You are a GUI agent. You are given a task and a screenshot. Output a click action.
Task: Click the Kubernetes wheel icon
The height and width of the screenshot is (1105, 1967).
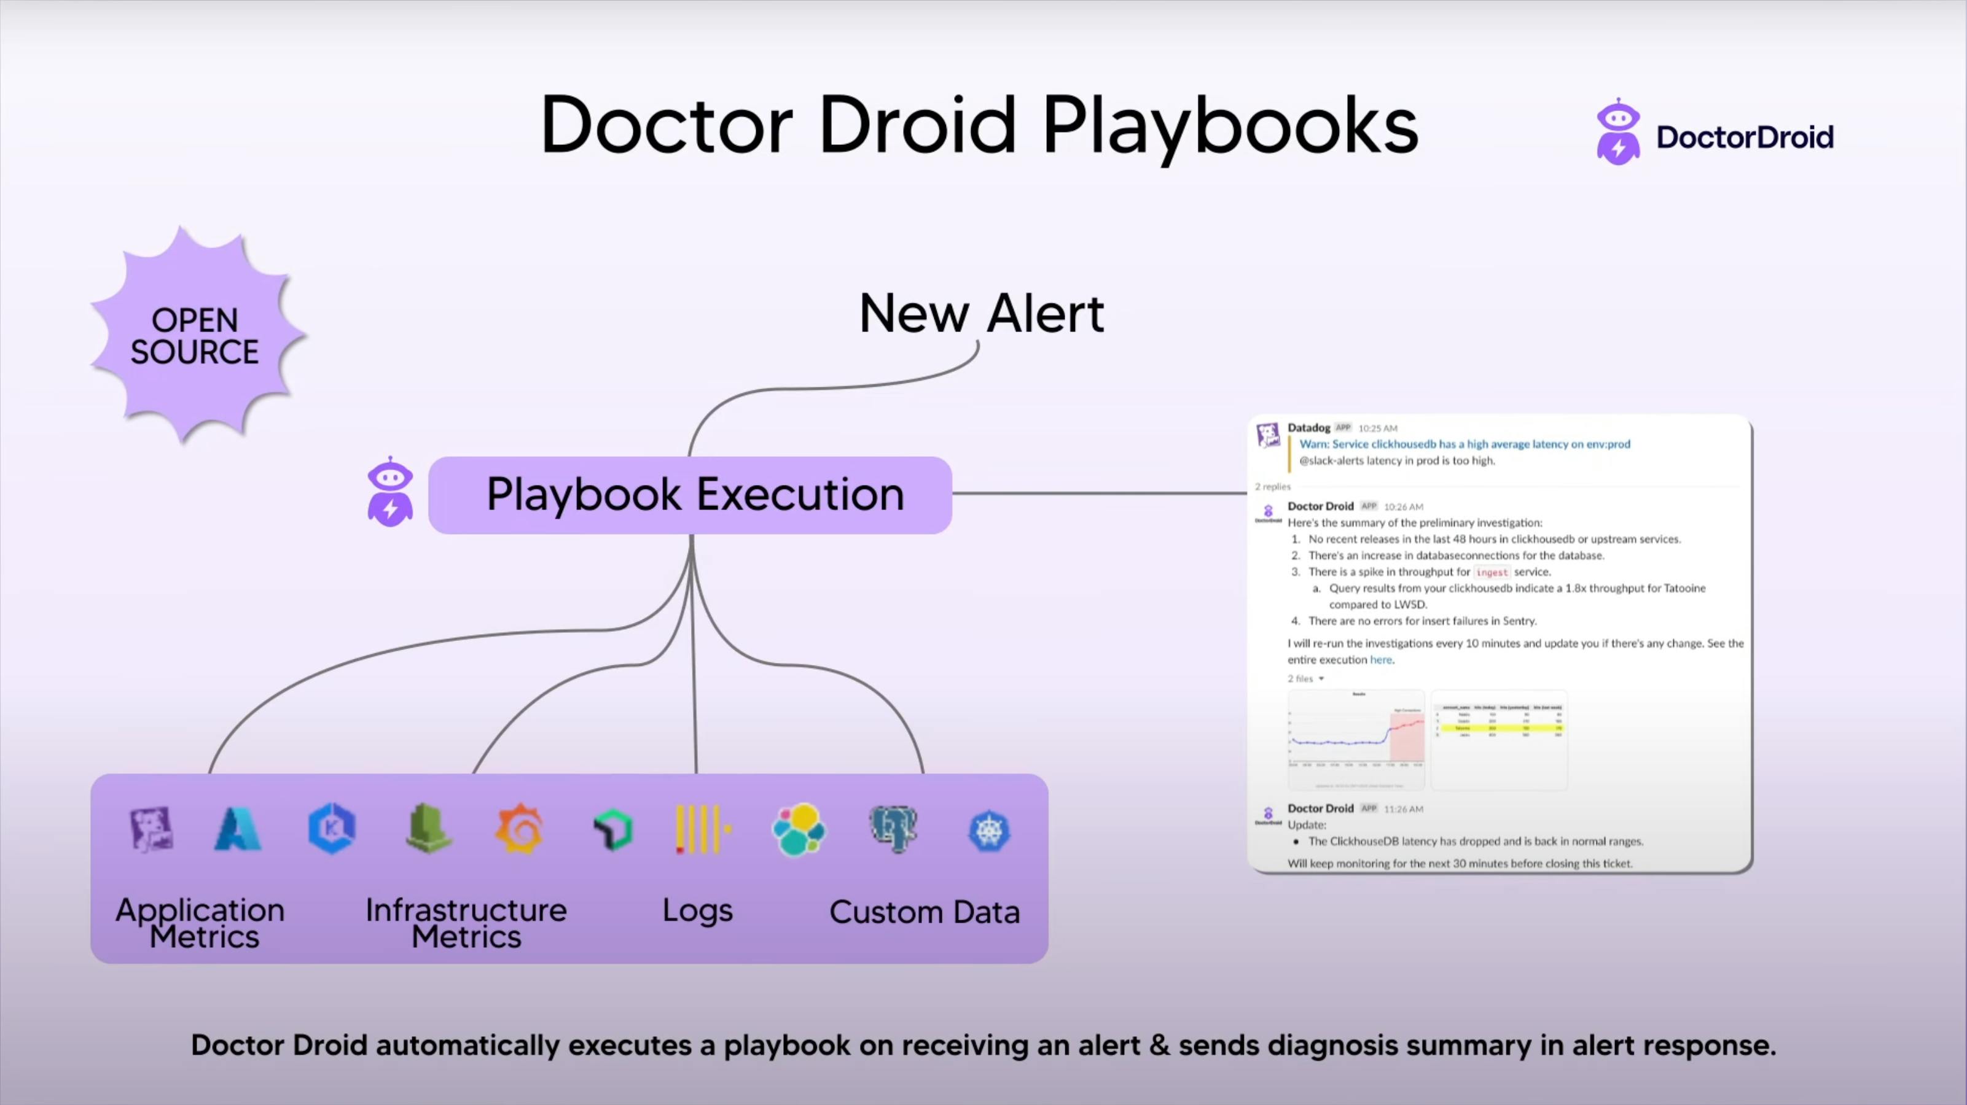click(x=989, y=831)
